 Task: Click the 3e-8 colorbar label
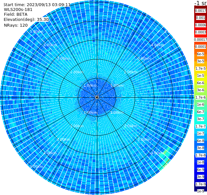point(201,148)
